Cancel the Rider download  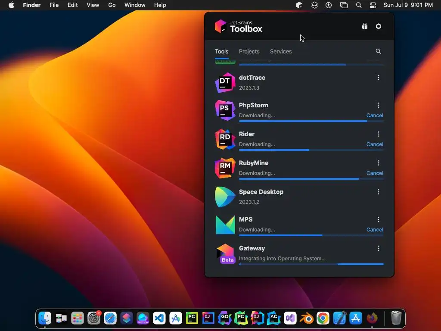(x=375, y=144)
